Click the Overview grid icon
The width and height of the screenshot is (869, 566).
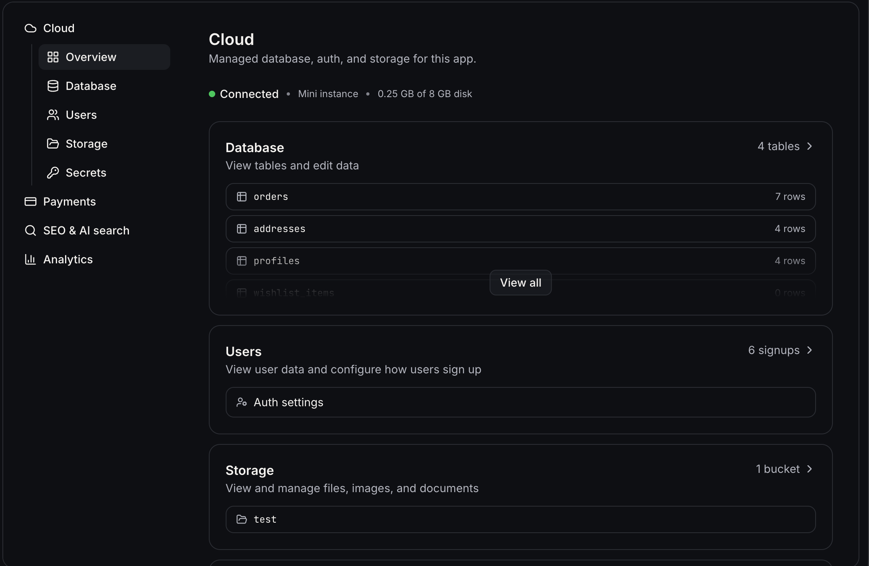[53, 57]
